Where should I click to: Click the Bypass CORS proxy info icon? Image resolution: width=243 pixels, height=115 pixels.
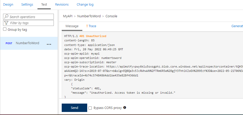[125, 108]
